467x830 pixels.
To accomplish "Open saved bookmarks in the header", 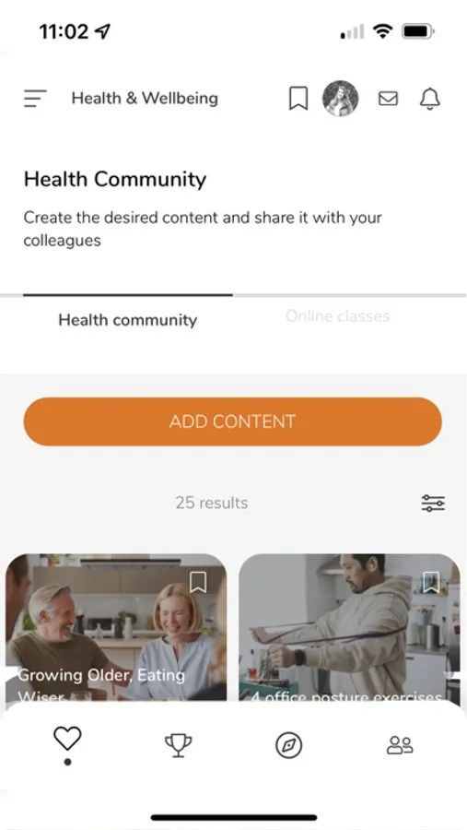I will point(298,99).
